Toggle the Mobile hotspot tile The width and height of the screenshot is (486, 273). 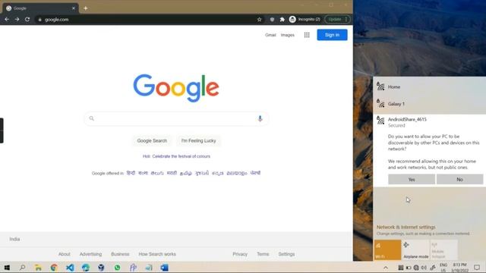(x=443, y=249)
